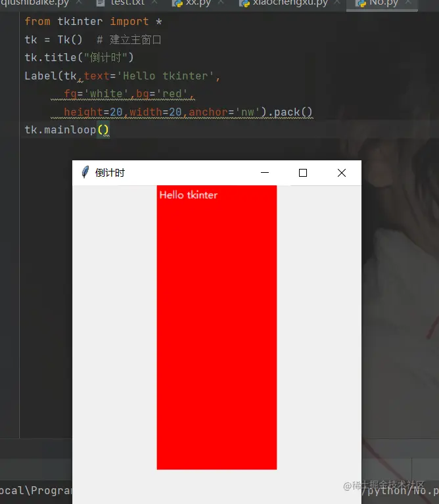The width and height of the screenshot is (439, 504).
Task: Close the qiushibaike.py tab
Action: (x=79, y=2)
